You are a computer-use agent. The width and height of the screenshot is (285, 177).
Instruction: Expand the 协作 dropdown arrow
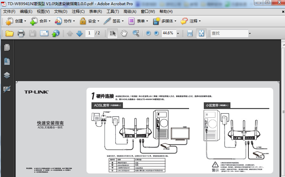tap(74, 21)
